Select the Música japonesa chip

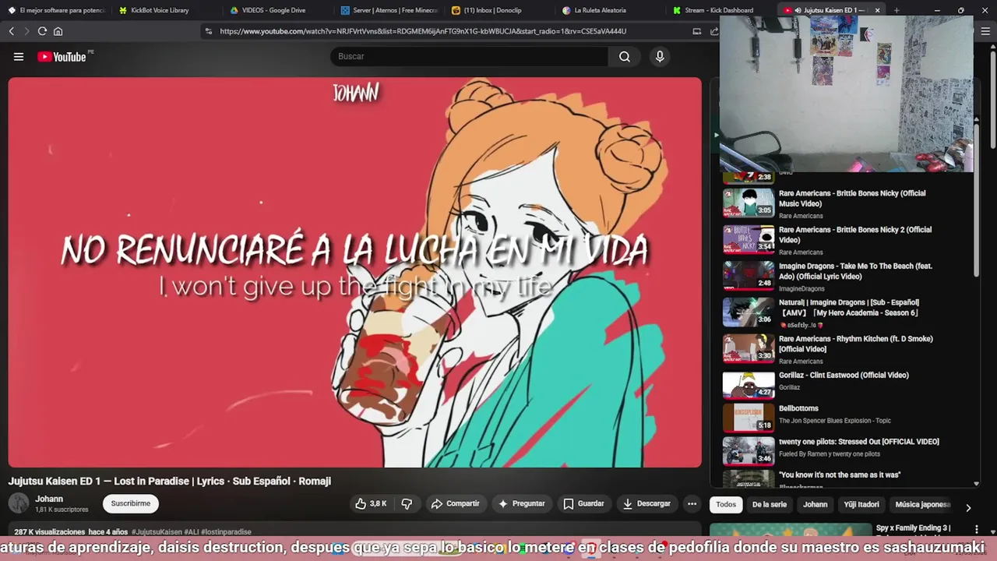(x=922, y=505)
